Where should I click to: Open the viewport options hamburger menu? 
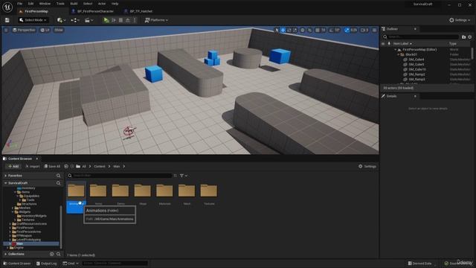pyautogui.click(x=6, y=30)
